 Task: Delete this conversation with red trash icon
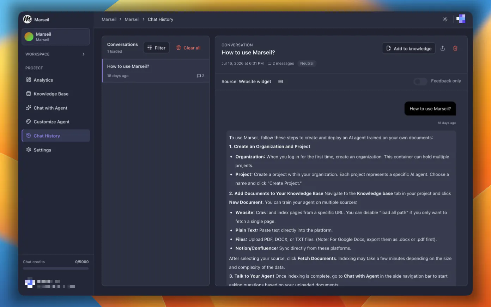455,48
